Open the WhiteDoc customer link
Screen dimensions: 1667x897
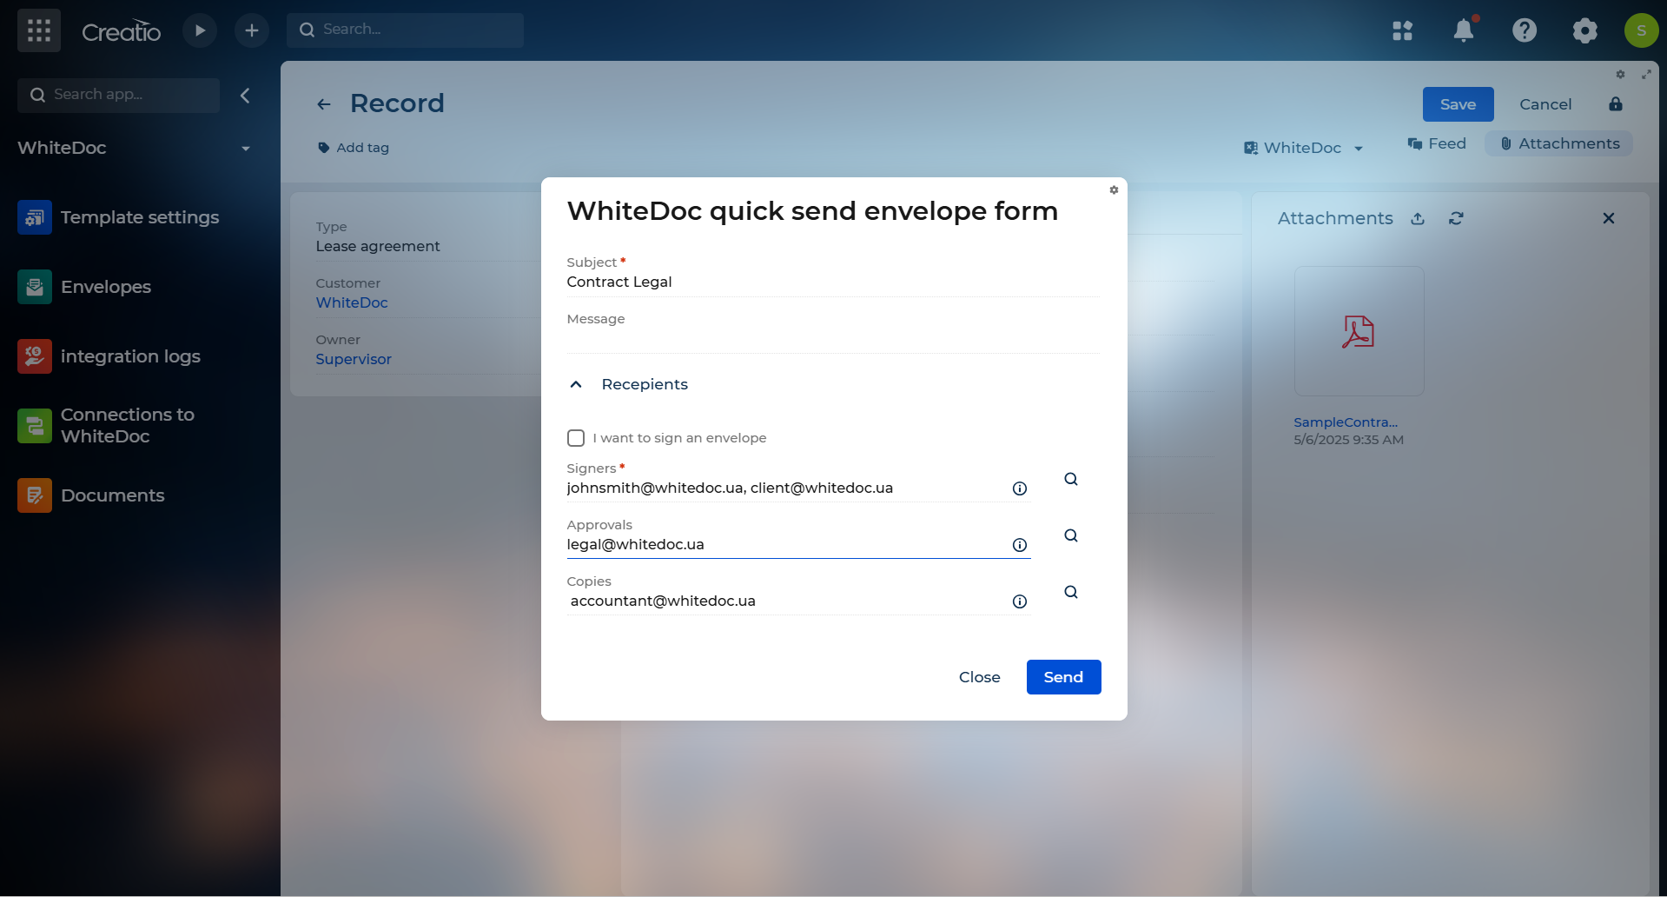(x=352, y=302)
